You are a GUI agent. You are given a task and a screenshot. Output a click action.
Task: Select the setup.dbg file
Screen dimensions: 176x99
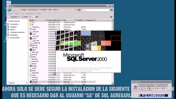pyautogui.click(x=35, y=73)
